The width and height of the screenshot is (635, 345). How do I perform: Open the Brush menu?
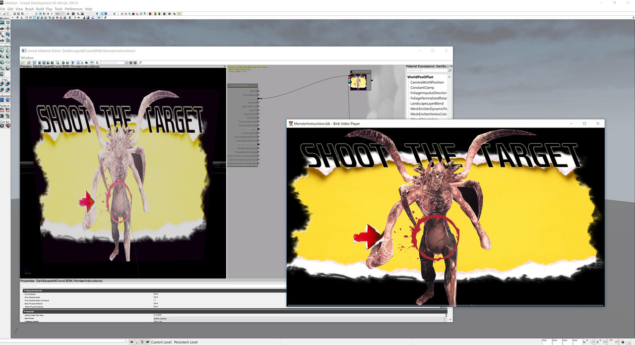point(29,9)
